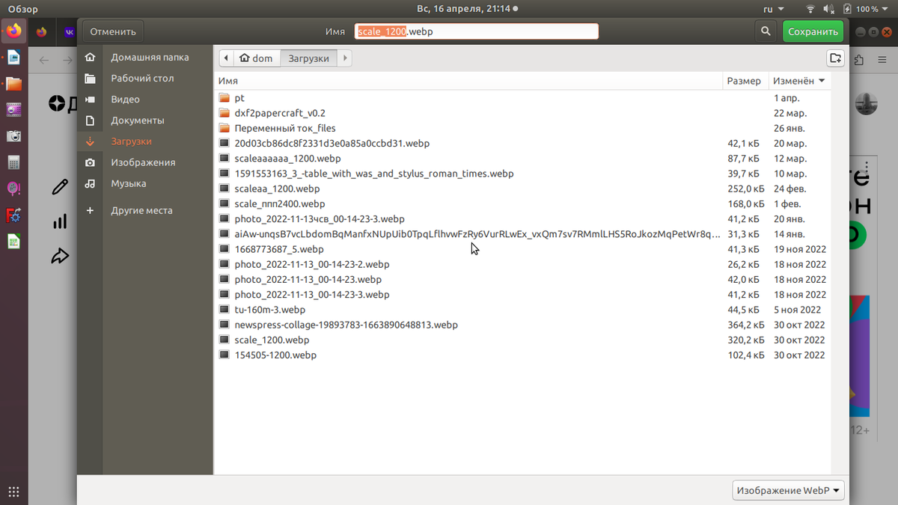Image resolution: width=898 pixels, height=505 pixels.
Task: Click the file name input field
Action: coord(477,31)
